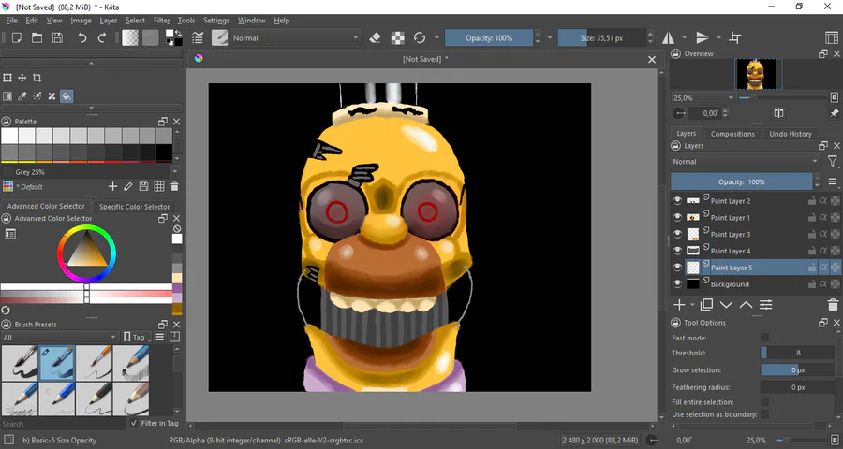This screenshot has height=449, width=843.
Task: Select the Fill bucket tool
Action: (x=67, y=96)
